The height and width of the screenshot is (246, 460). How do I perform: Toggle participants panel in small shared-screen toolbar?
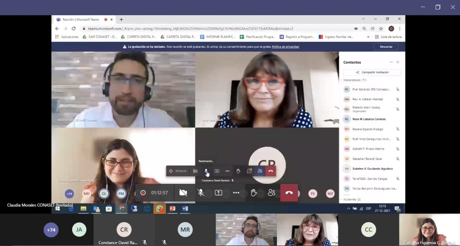260,171
